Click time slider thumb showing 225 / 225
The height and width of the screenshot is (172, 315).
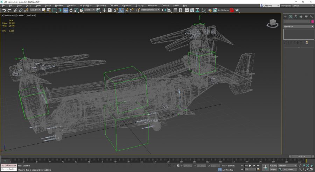(302, 157)
